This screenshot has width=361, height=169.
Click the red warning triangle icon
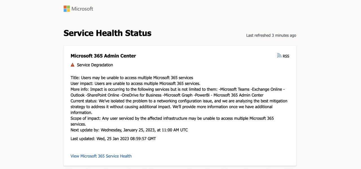(72, 65)
